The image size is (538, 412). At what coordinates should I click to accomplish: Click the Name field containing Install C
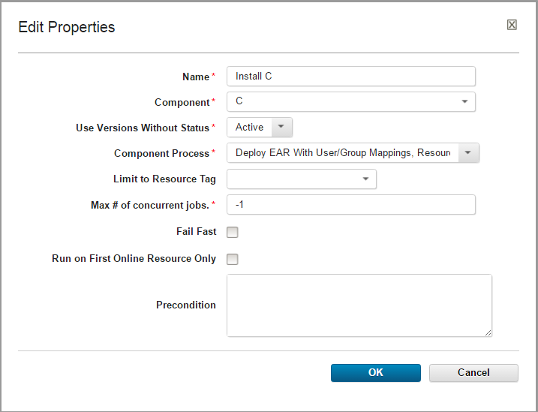pyautogui.click(x=350, y=76)
